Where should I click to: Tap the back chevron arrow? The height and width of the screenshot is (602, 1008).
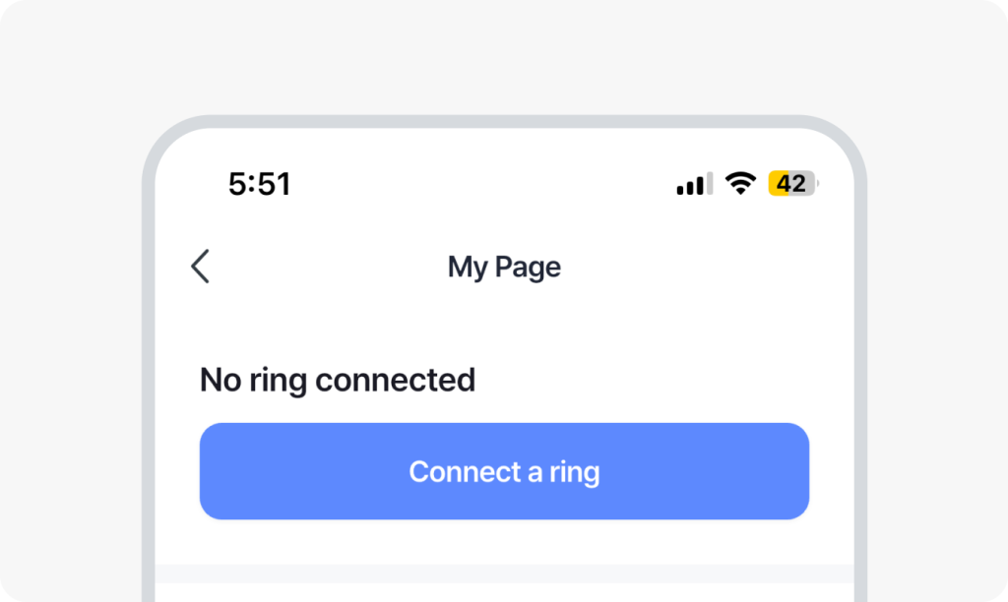click(200, 267)
